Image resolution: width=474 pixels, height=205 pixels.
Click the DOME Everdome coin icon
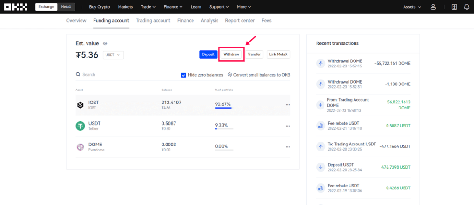tap(80, 147)
